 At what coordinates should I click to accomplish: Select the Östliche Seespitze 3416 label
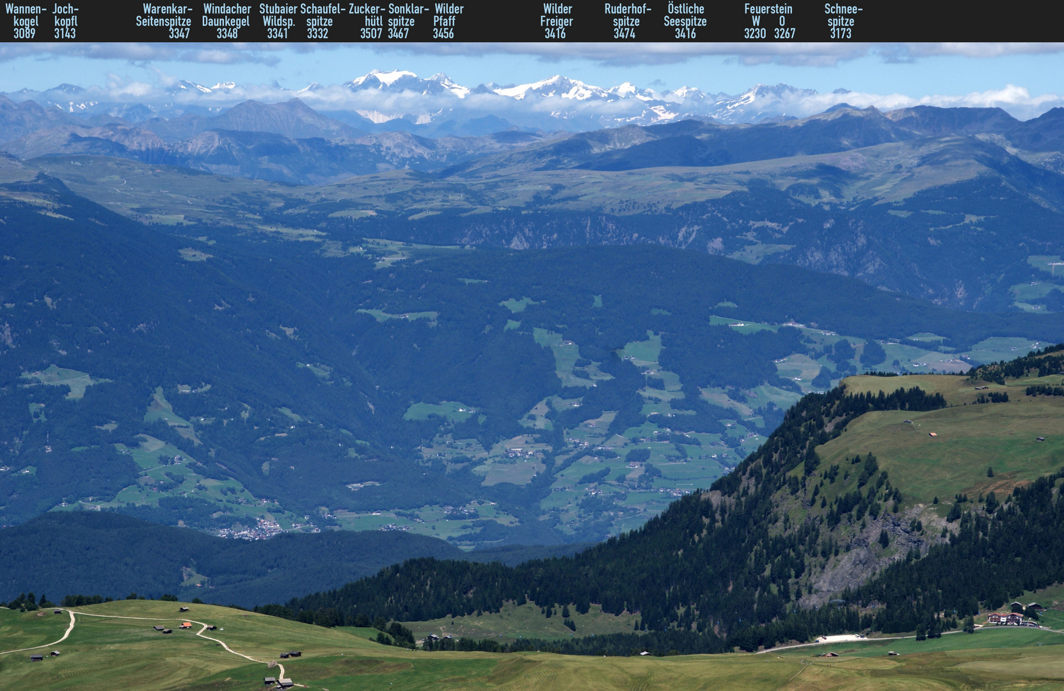coord(685,21)
